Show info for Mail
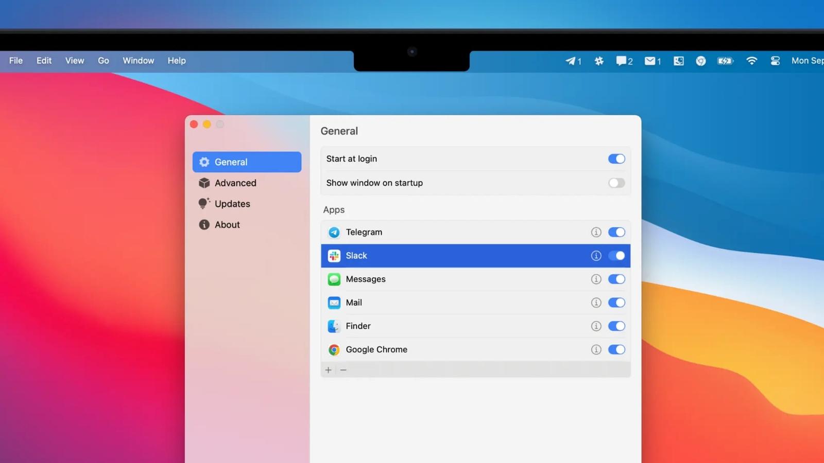Image resolution: width=824 pixels, height=463 pixels. click(x=596, y=302)
